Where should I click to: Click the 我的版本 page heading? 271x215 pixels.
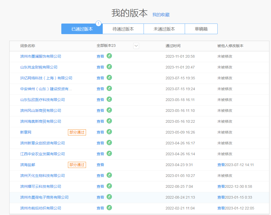(130, 13)
